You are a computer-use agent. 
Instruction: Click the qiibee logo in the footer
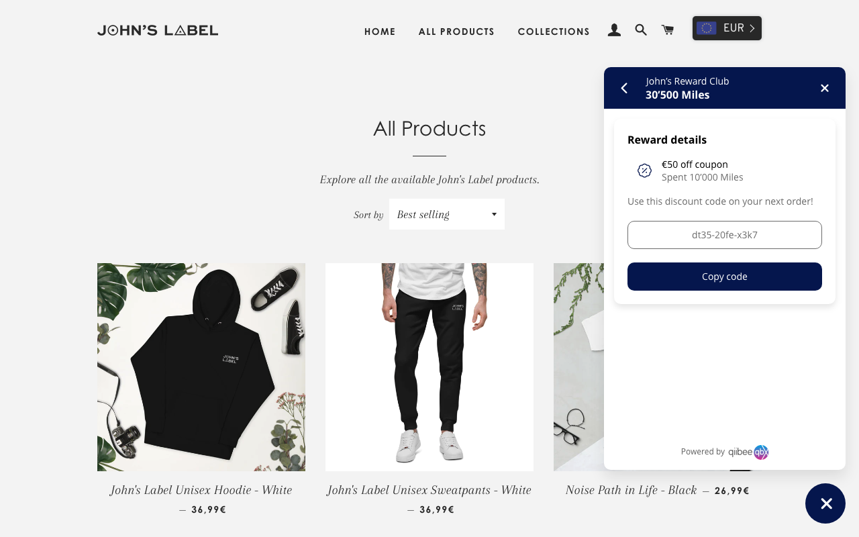click(x=748, y=452)
